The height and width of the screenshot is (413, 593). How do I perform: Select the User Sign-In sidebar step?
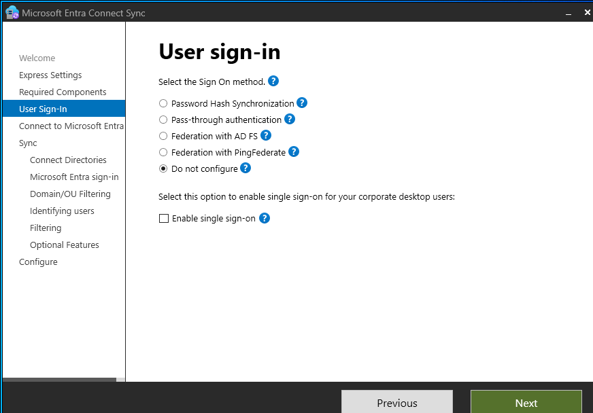tap(64, 109)
